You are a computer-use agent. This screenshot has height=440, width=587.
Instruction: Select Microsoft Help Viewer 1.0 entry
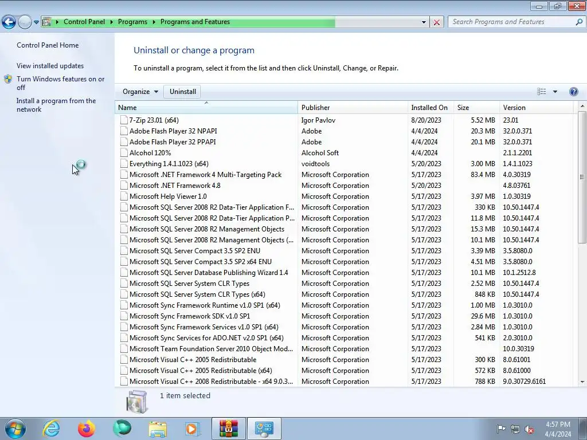click(168, 196)
